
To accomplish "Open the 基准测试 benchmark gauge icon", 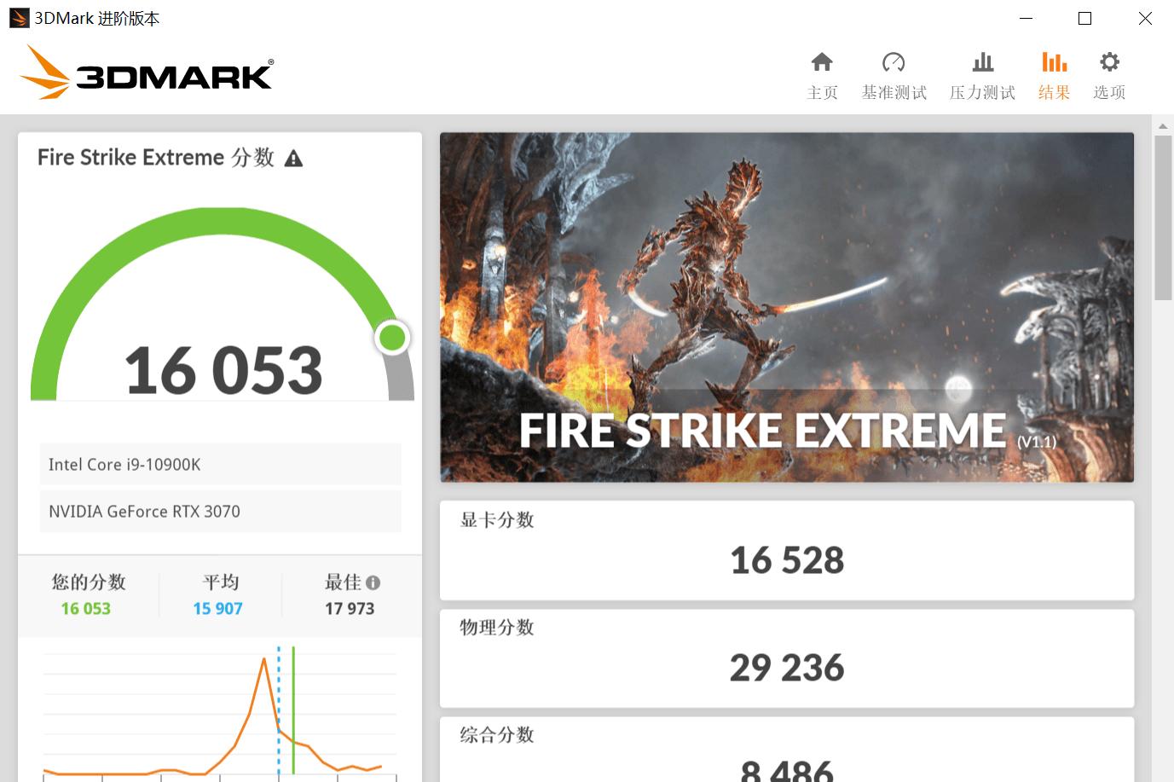I will [x=894, y=62].
